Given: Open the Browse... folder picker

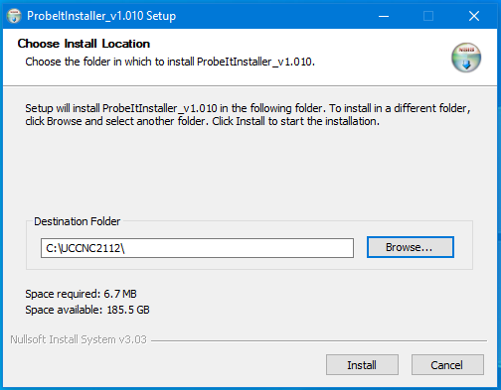Looking at the screenshot, I should point(411,247).
